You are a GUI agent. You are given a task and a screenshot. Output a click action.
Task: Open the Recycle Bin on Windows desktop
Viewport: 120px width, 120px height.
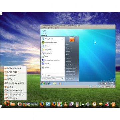44,33
